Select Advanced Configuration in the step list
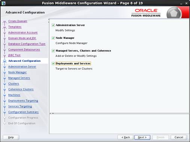The width and height of the screenshot is (190, 142). [x=24, y=61]
